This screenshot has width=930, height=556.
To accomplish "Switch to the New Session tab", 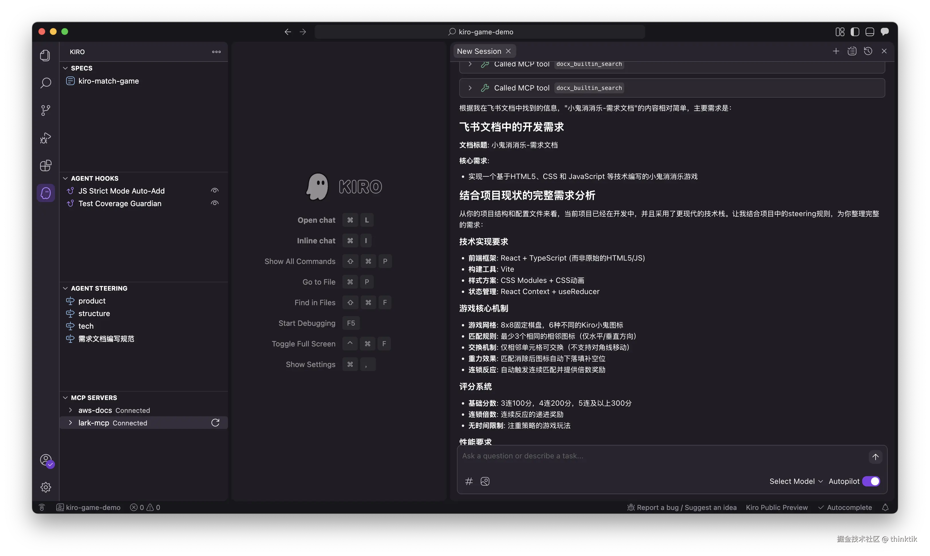I will pyautogui.click(x=479, y=51).
